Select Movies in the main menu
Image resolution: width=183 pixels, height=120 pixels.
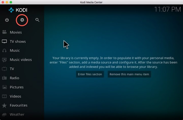[x=16, y=32]
